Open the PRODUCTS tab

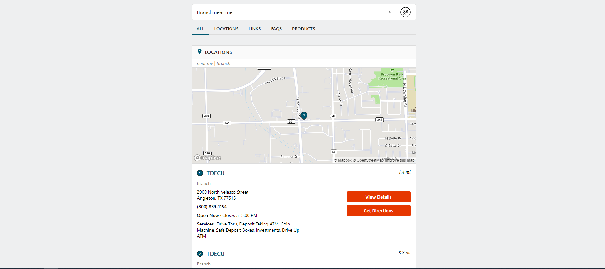303,29
